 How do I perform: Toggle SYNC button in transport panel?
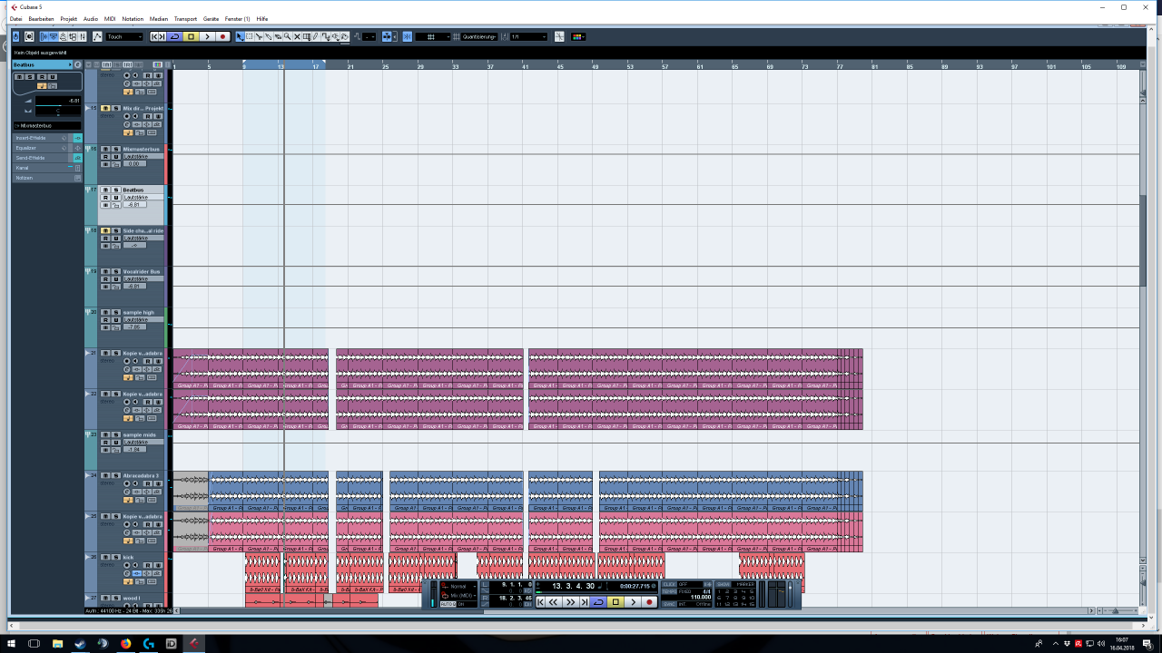coord(669,604)
